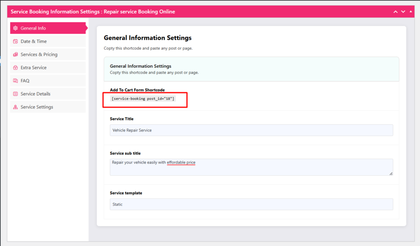This screenshot has height=246, width=420.
Task: Switch to the Date & Time tab
Action: point(48,41)
